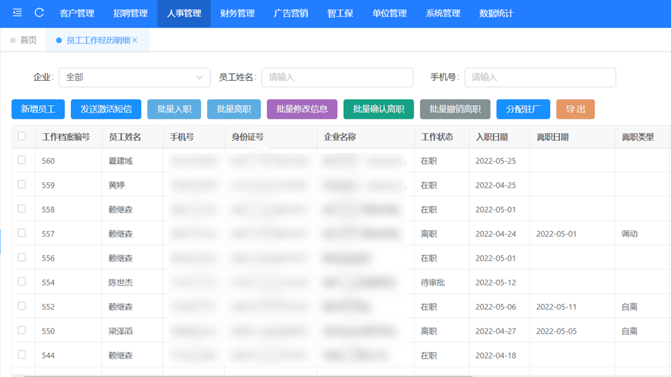This screenshot has width=671, height=377.
Task: Focus the 员工姓名 input field
Action: coord(337,77)
